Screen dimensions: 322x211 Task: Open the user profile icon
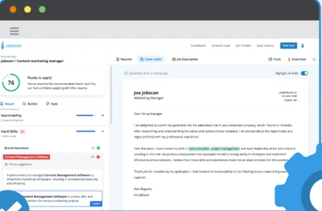[302, 46]
